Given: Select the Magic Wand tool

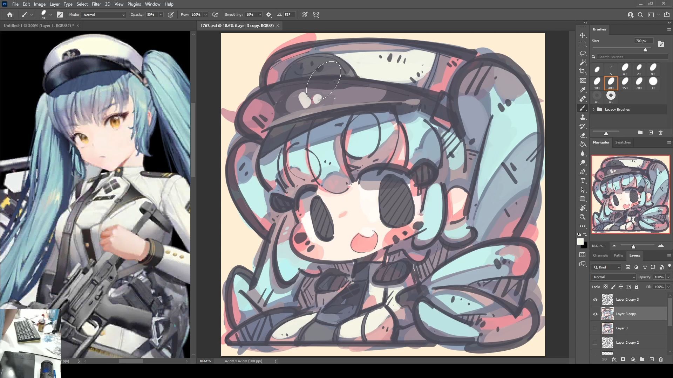Looking at the screenshot, I should 583,63.
